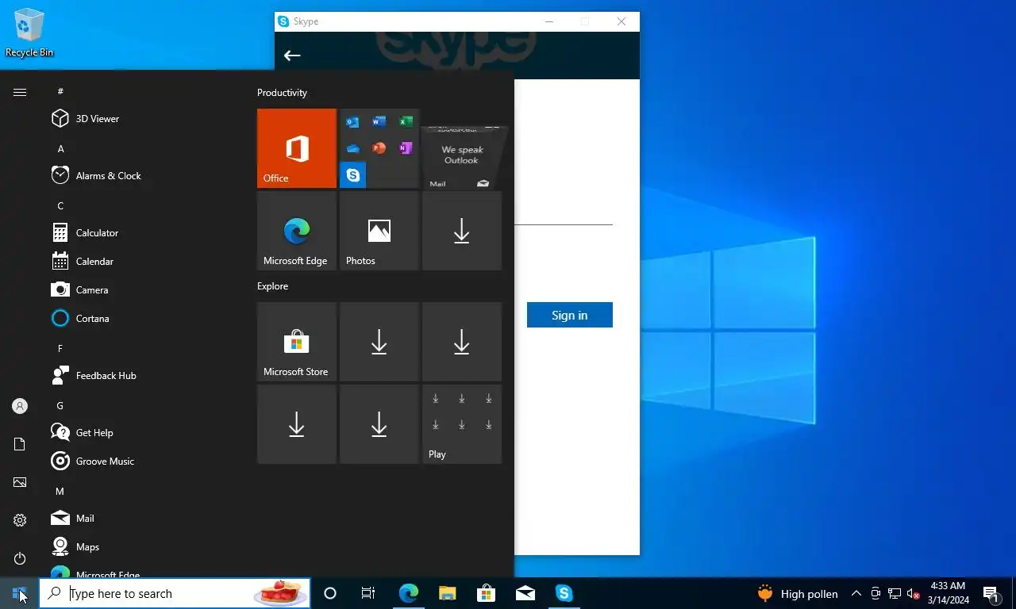
Task: Click the Cortana circle on taskbar
Action: pyautogui.click(x=330, y=593)
